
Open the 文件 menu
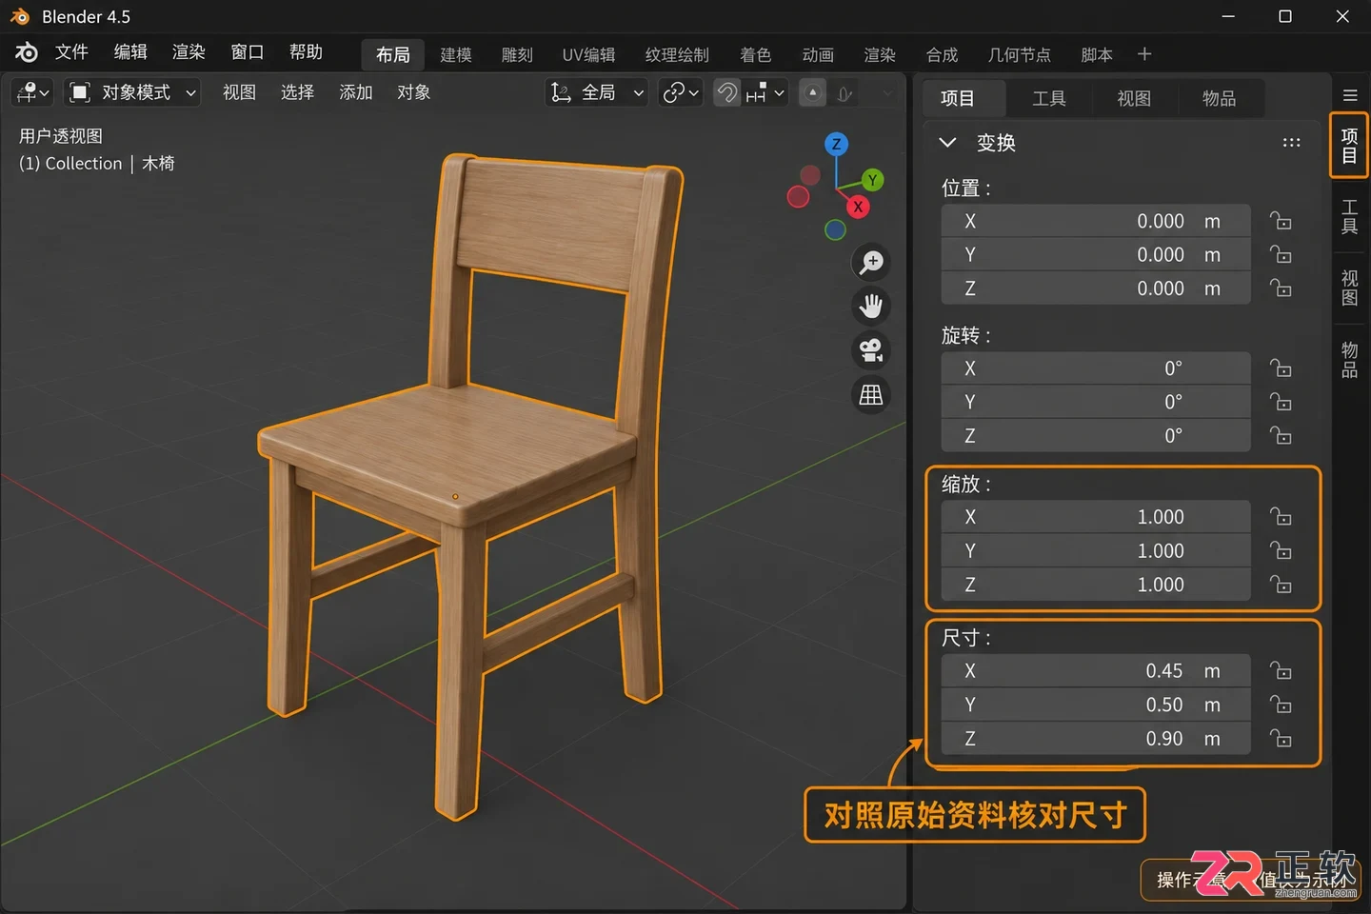pos(71,52)
